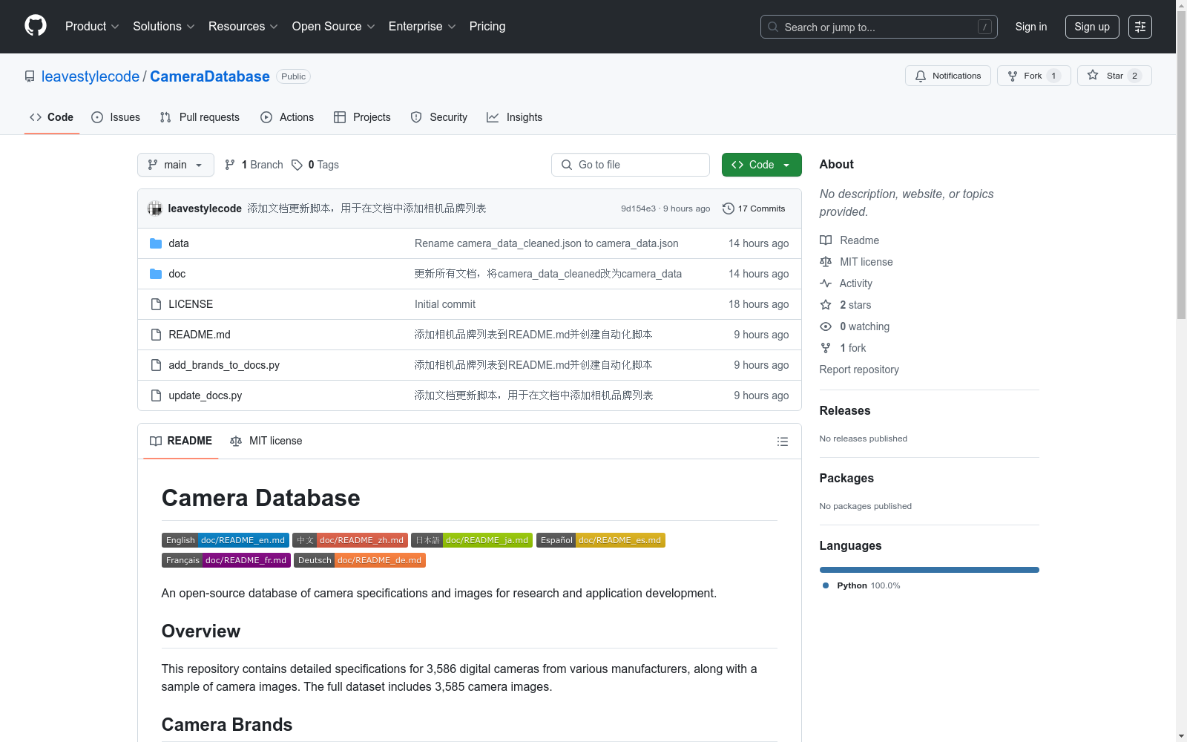Switch to the Security tab
Viewport: 1187px width, 742px height.
click(x=439, y=117)
